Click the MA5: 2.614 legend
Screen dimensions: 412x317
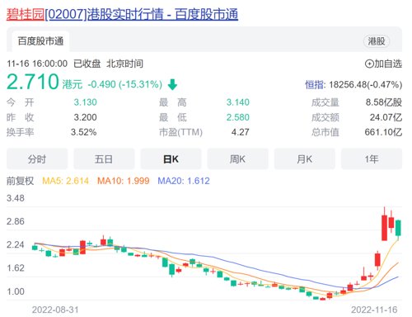[x=65, y=181]
